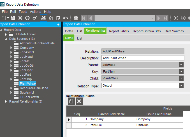The height and width of the screenshot is (137, 190).
Task: Expand the JobAsmbl tree node
Action: tap(11, 52)
